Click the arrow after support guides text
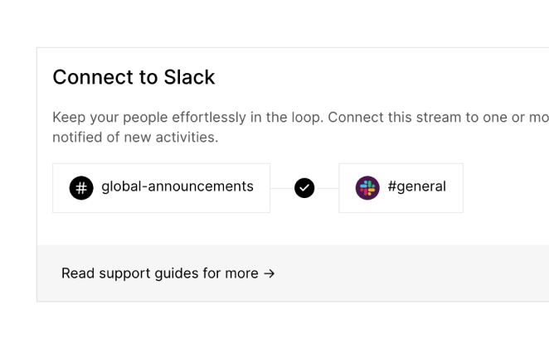Screen dimensions: 549x353 click(269, 273)
